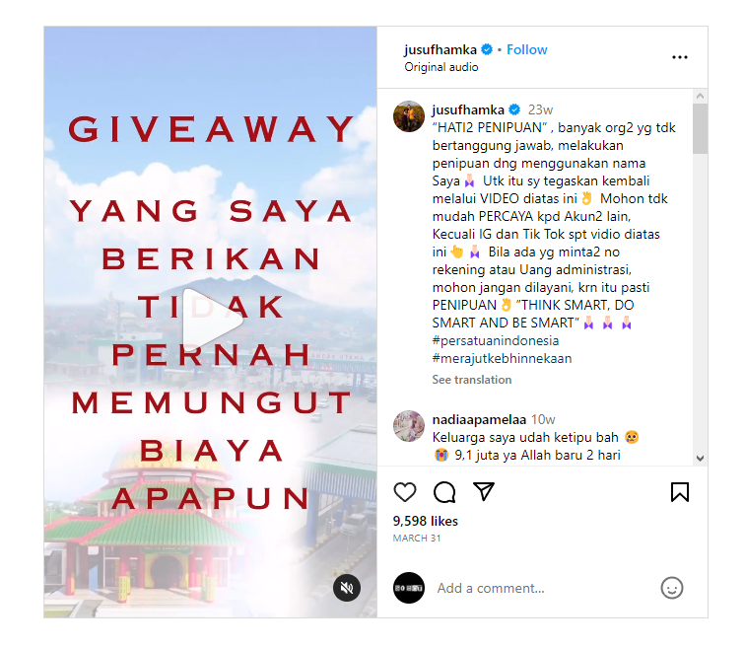
Task: Save post with bookmark icon
Action: 679,492
